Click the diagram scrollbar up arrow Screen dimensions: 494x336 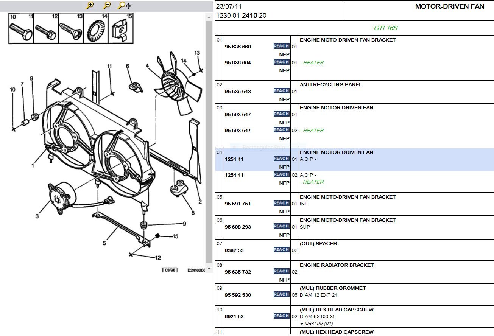click(x=209, y=17)
